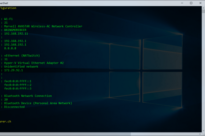Image resolution: width=205 pixels, height=136 pixels.
Task: Click the 192.168.192.11 IP address
Action: pos(16,34)
